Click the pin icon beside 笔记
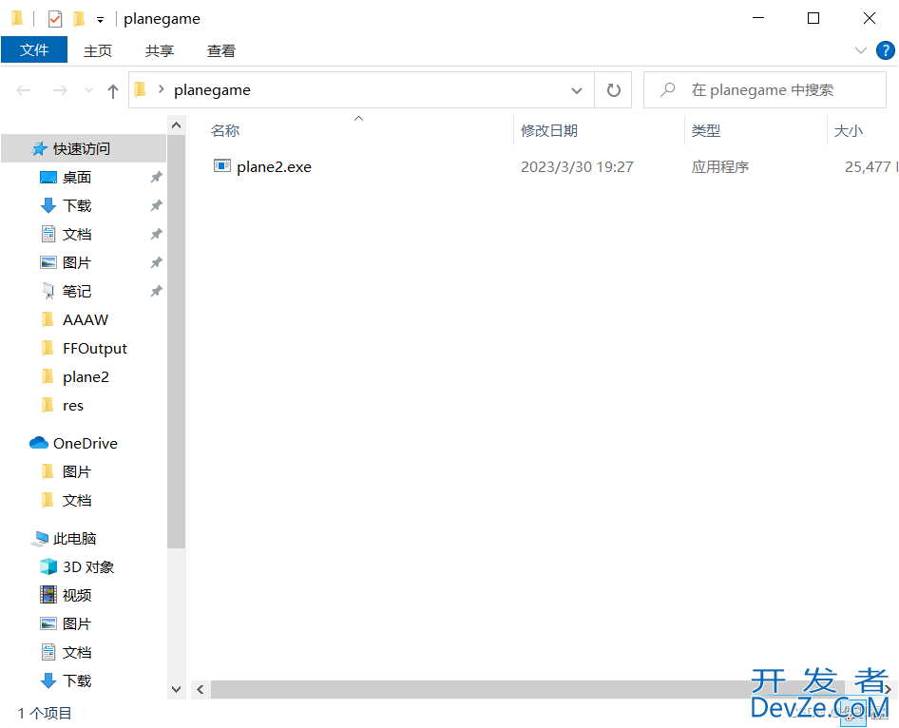 [156, 291]
